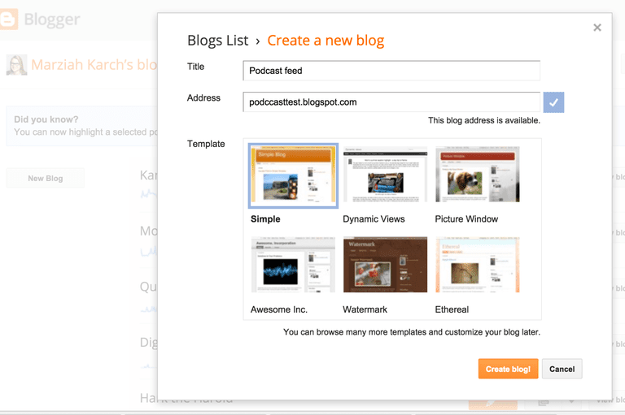Select the Watermark template thumbnail
The image size is (625, 415).
click(385, 265)
